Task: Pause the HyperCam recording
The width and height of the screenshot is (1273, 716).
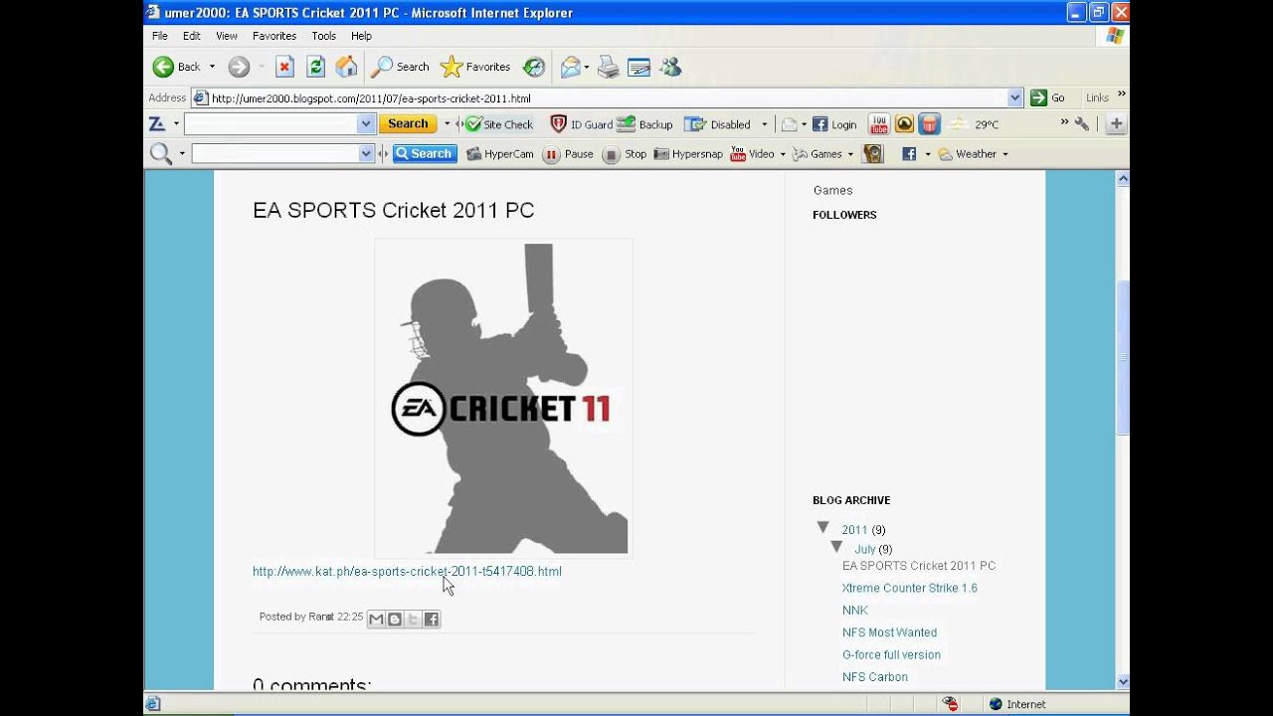Action: pyautogui.click(x=569, y=154)
